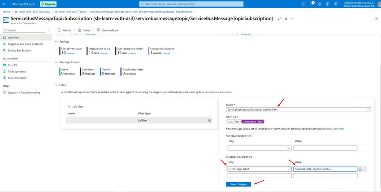Click the Save changes button
The height and width of the screenshot is (192, 381).
click(238, 184)
